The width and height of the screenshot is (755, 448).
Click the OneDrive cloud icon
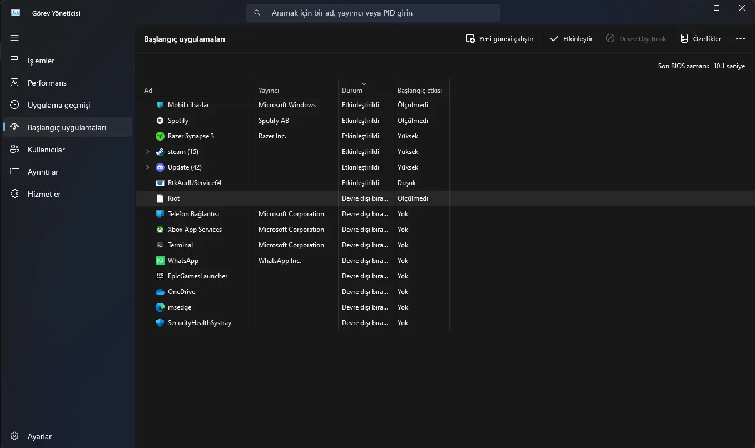click(160, 292)
